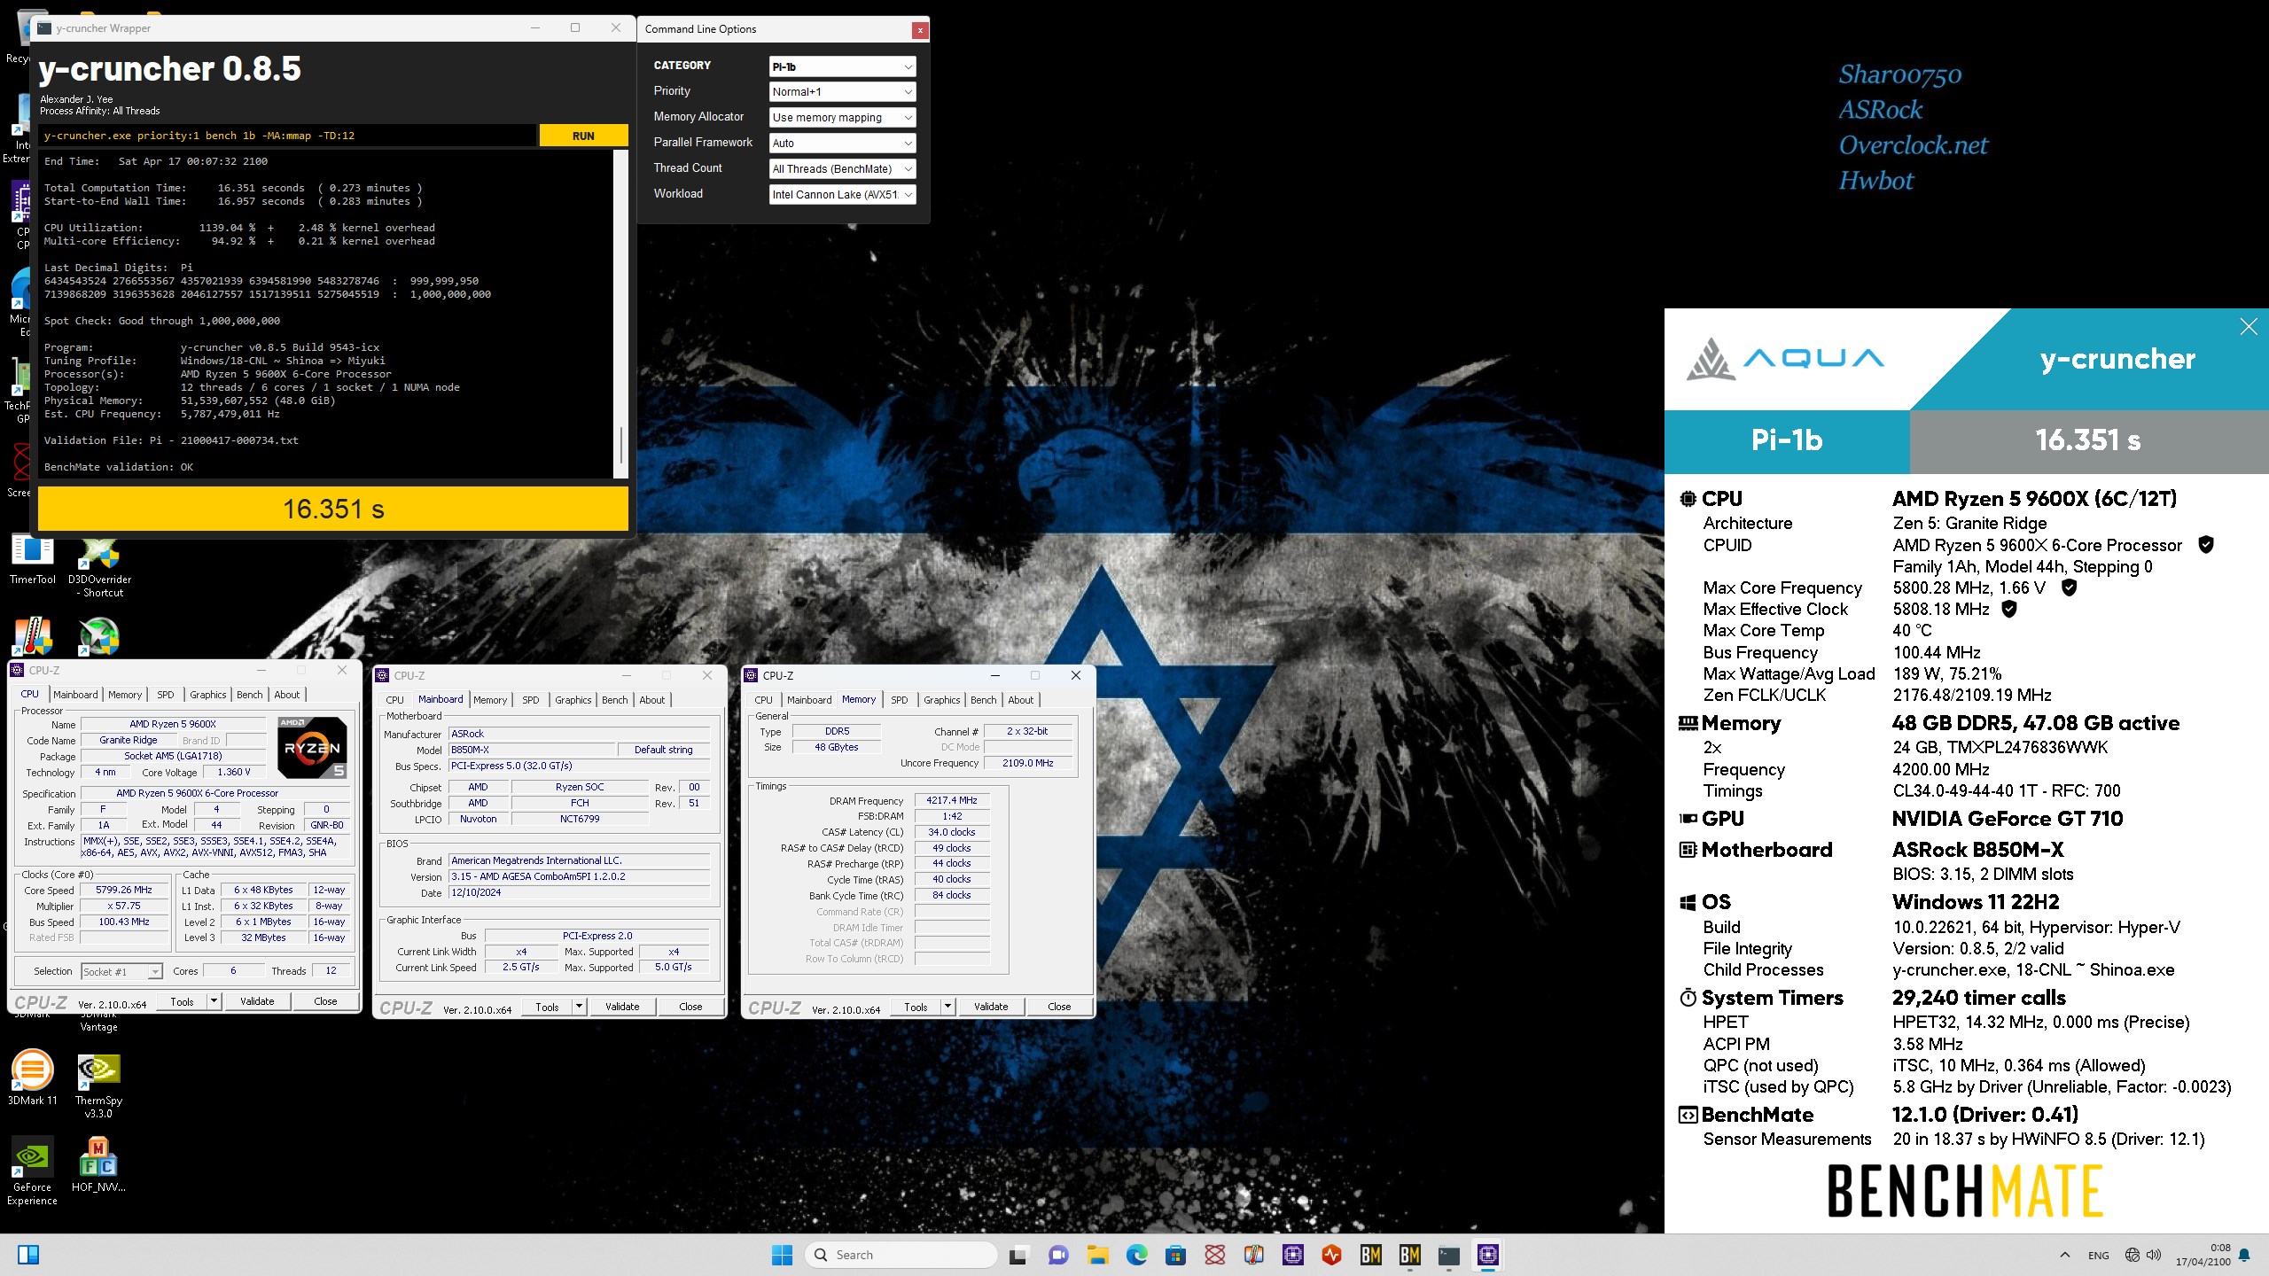Open the Chat taskbar icon
This screenshot has width=2269, height=1276.
pyautogui.click(x=1057, y=1255)
